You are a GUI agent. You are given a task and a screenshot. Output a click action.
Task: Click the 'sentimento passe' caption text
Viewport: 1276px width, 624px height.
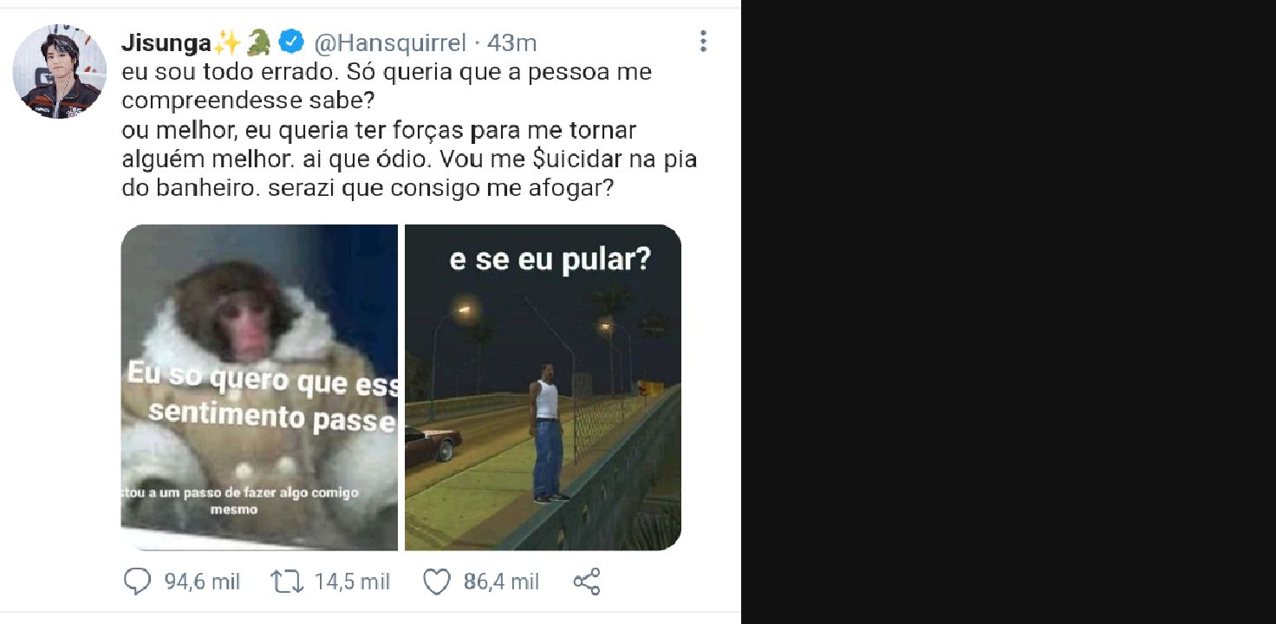271,416
